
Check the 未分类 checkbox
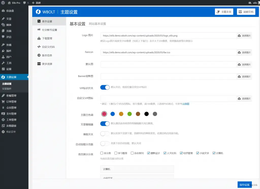pos(101,153)
